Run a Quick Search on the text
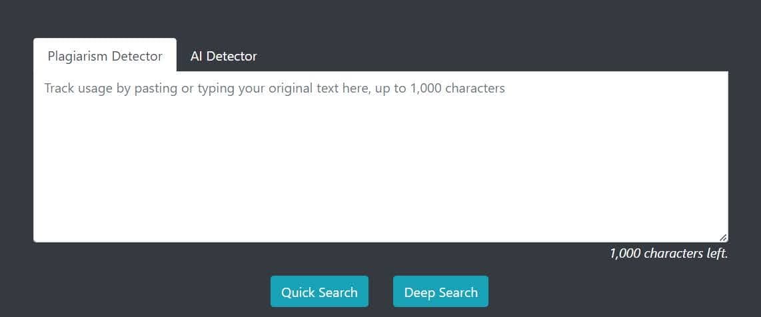 click(x=319, y=292)
